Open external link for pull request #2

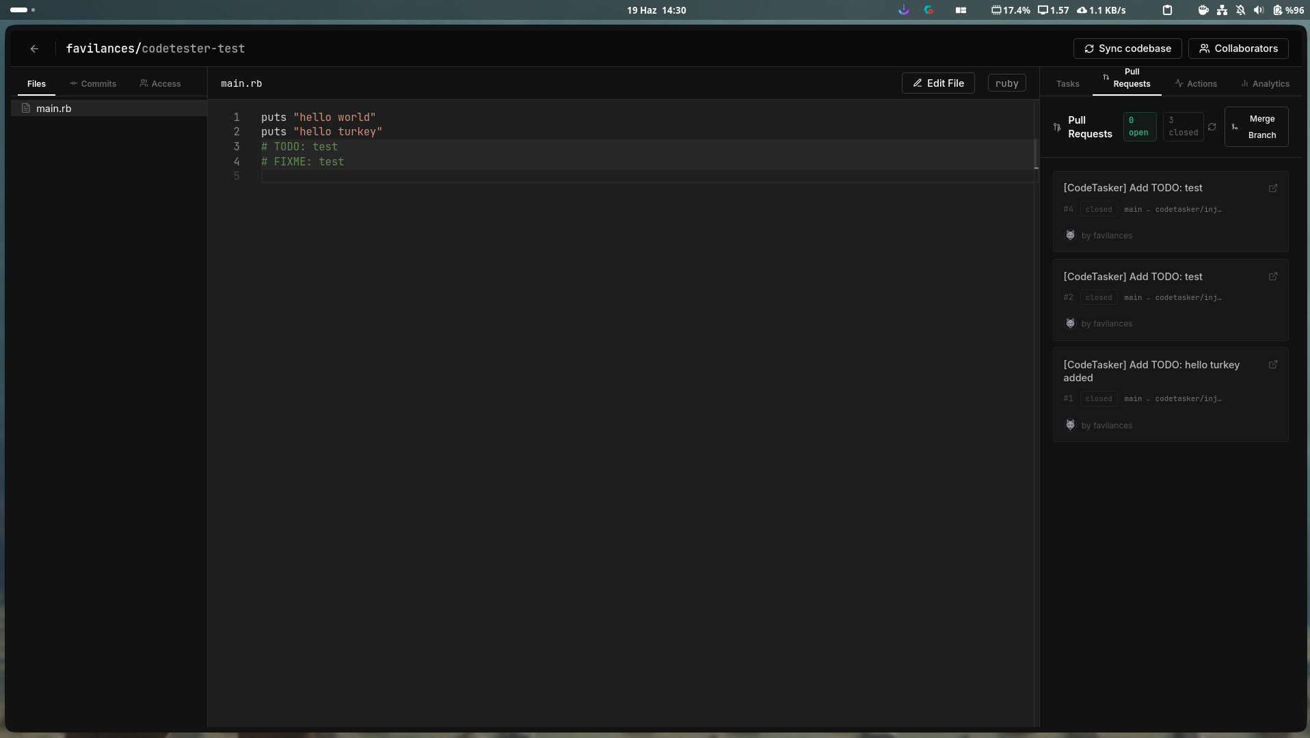pyautogui.click(x=1273, y=277)
